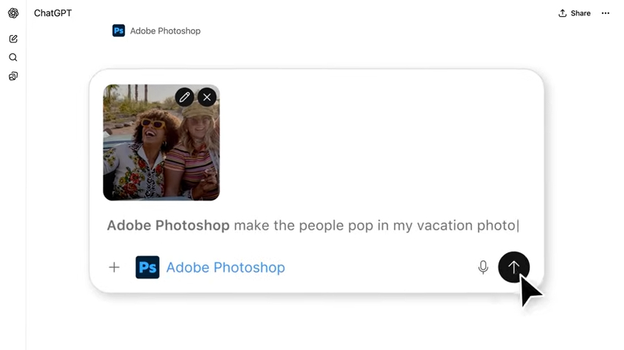Screen dimensions: 624x350
Task: Open the search chats icon
Action: pos(13,58)
